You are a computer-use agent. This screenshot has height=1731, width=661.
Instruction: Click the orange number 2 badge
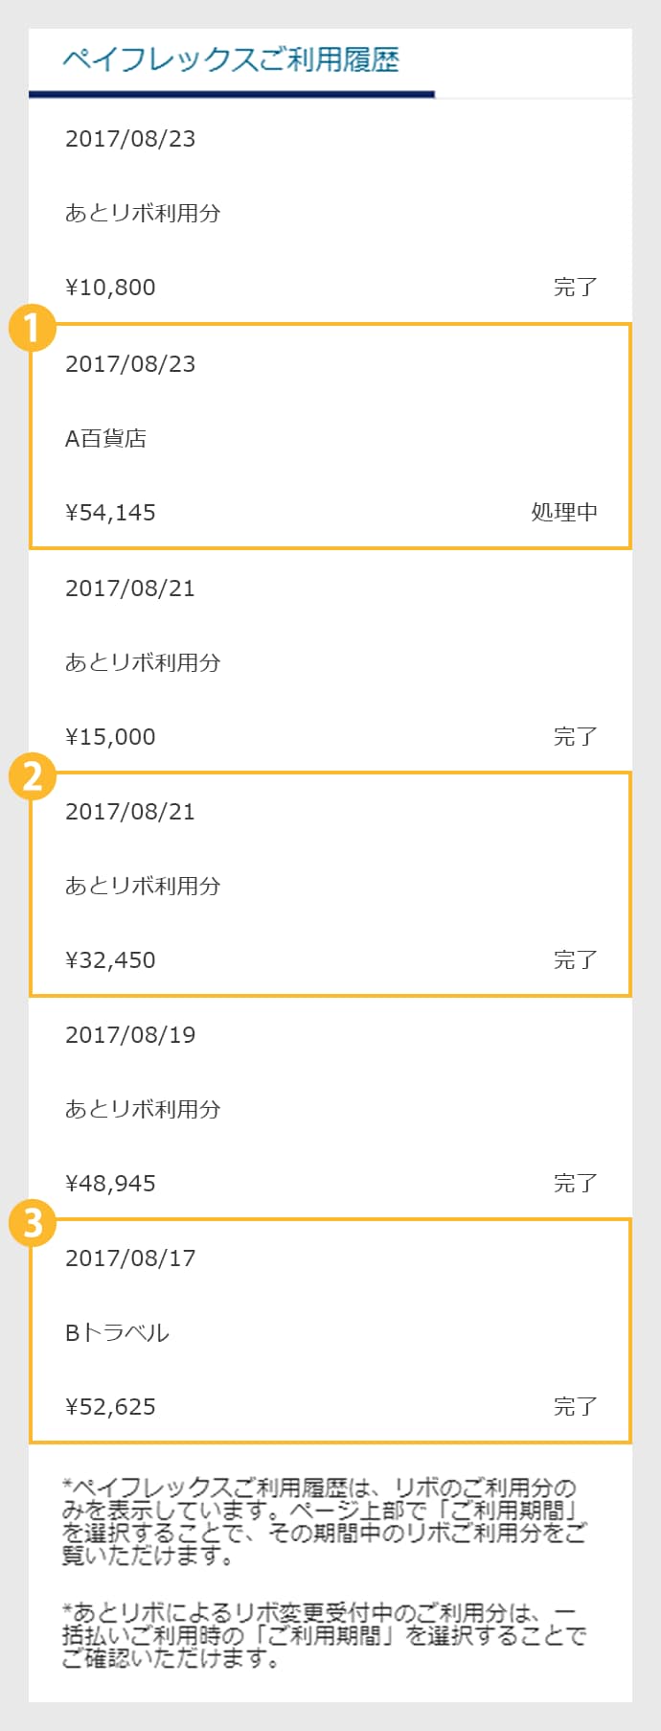click(x=32, y=775)
